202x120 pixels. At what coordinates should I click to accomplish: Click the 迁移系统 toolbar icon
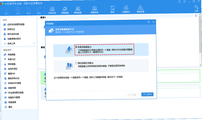pos(52,10)
